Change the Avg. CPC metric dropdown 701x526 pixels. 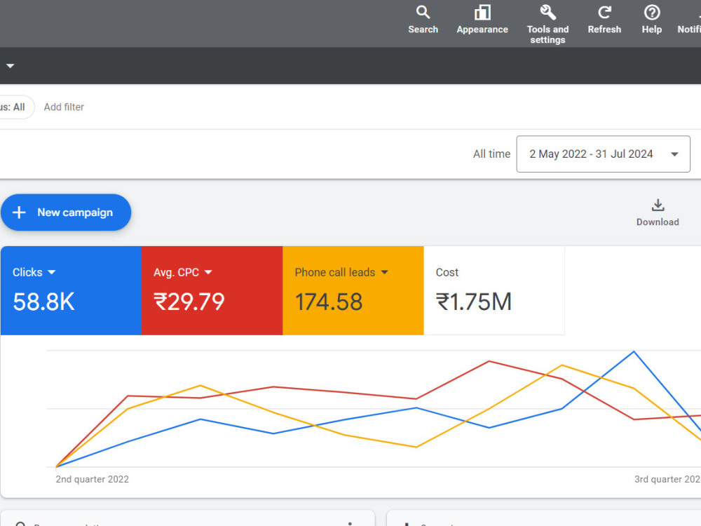(208, 272)
